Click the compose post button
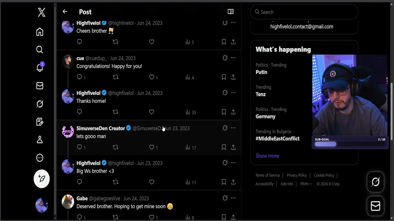Screen dimensions: 394x221 click(42, 179)
